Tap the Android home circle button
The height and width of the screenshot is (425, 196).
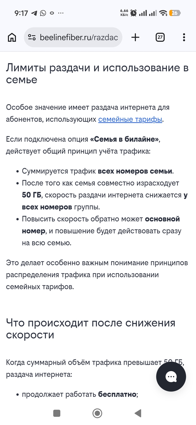[x=97, y=413]
